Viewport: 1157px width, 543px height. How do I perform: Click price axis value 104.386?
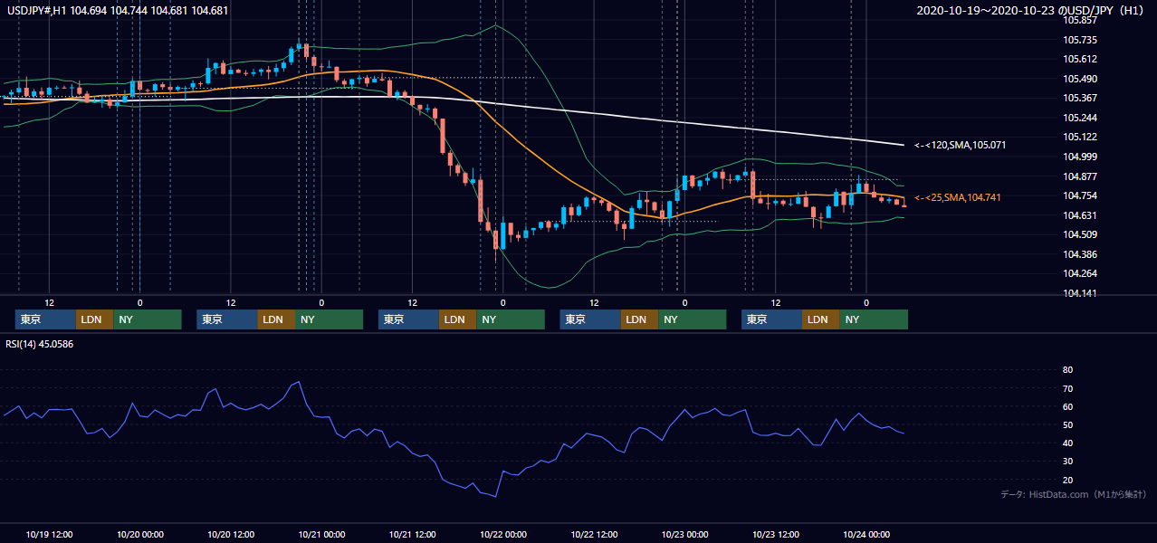(x=1080, y=254)
